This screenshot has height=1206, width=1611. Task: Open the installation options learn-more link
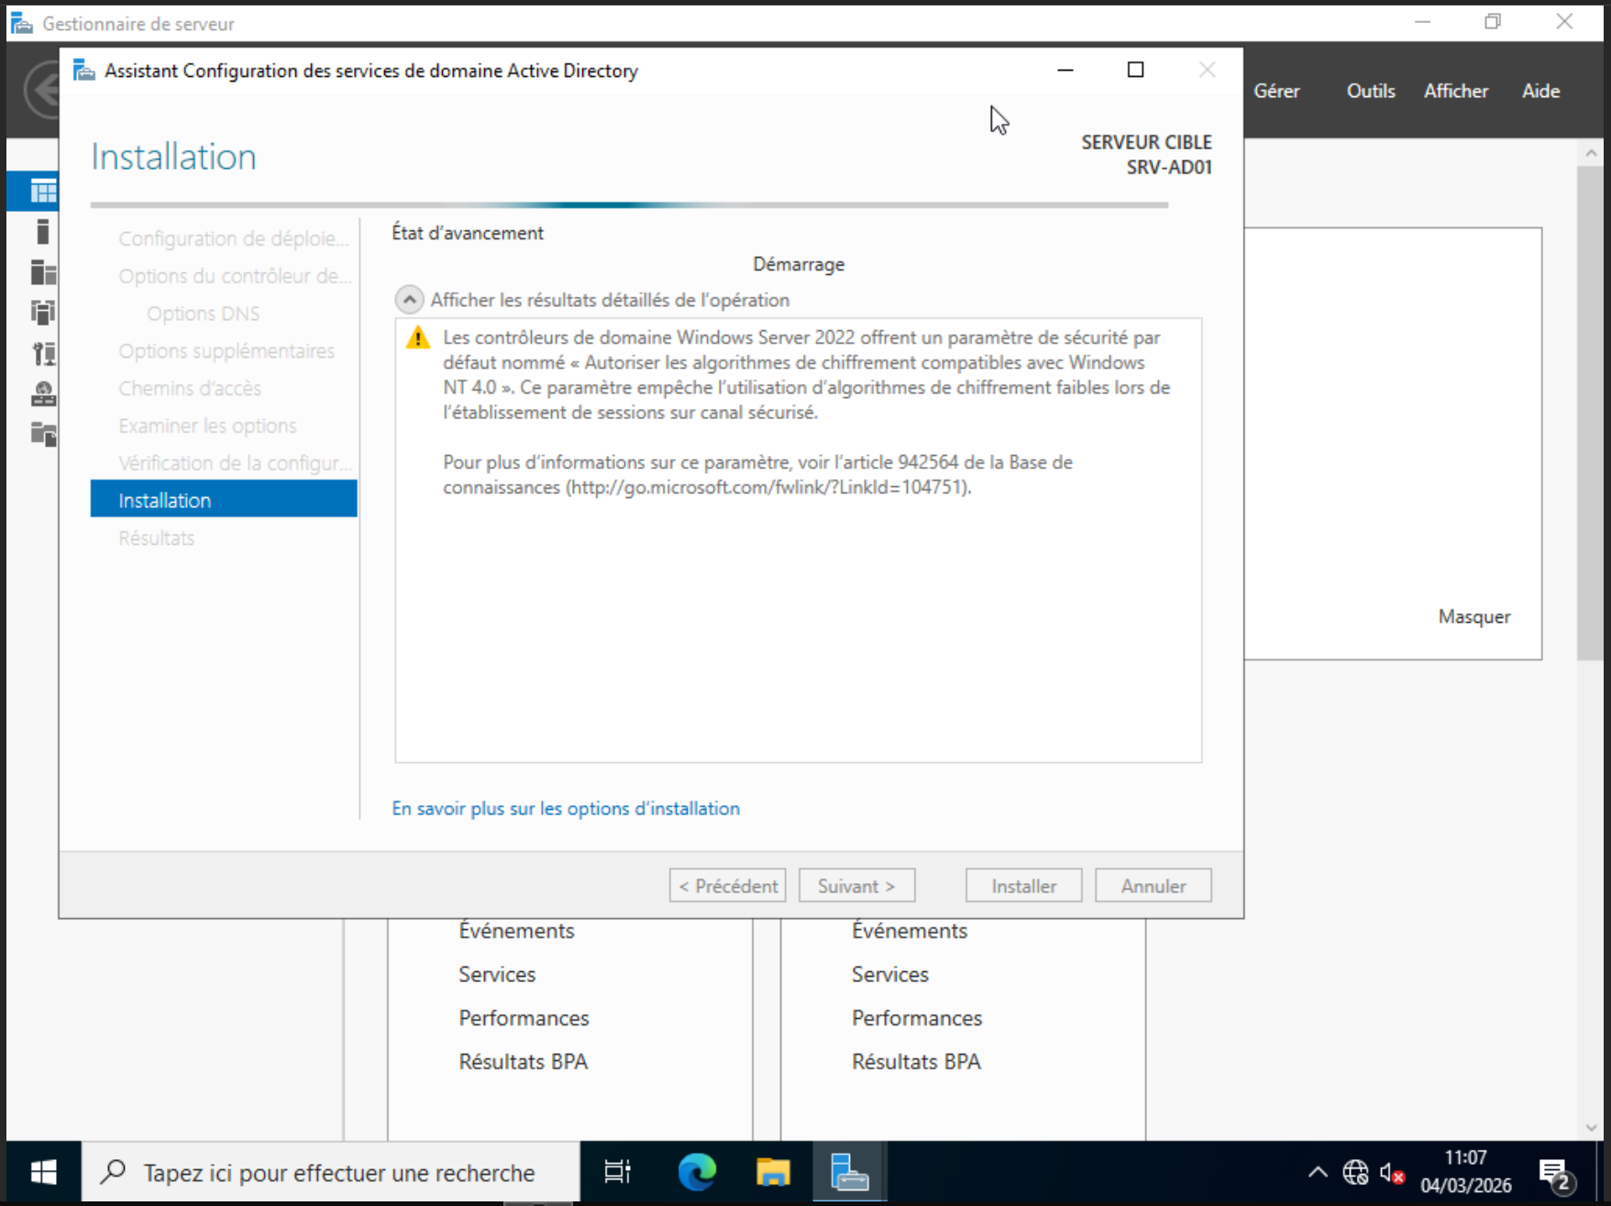[566, 809]
